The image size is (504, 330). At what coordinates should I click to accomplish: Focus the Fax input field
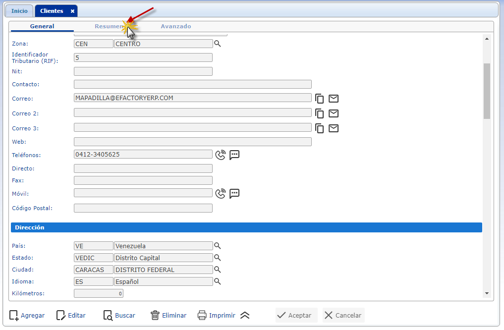pyautogui.click(x=143, y=180)
